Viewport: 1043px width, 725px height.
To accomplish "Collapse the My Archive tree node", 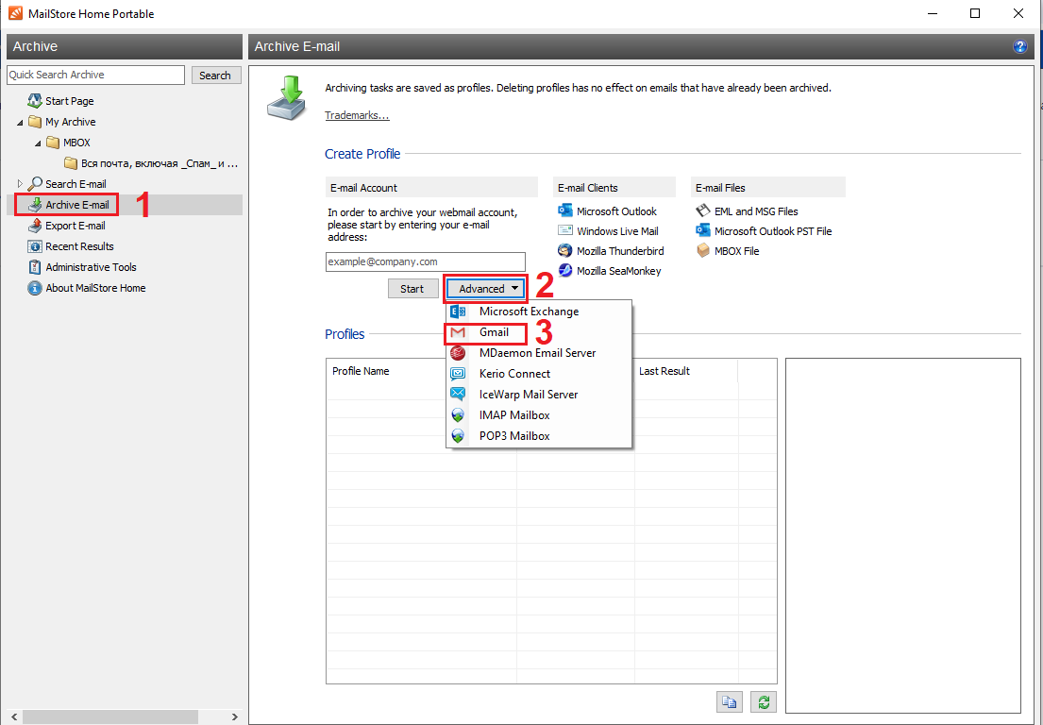I will tap(19, 123).
